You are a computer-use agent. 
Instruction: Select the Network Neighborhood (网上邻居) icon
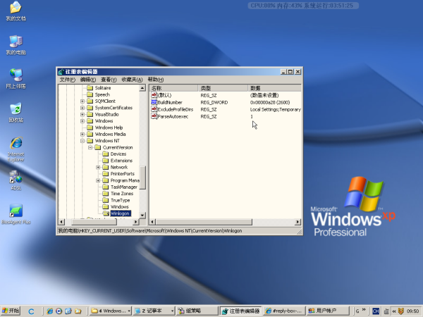tap(15, 75)
